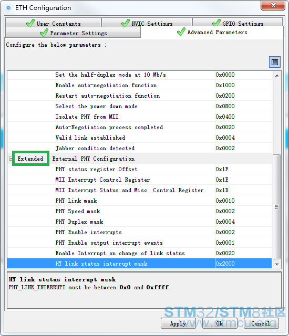Click the 0x0800 power down value

(x=243, y=106)
